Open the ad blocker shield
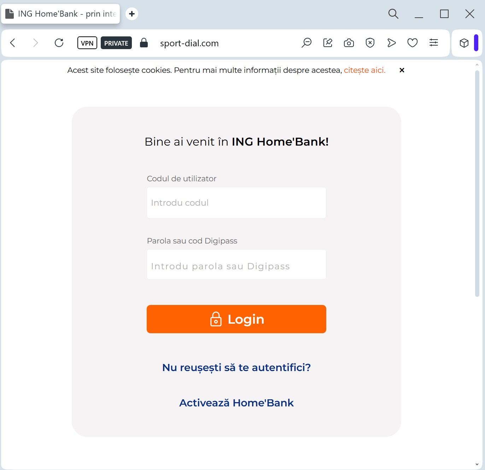Screen dimensions: 485x470 [x=370, y=43]
